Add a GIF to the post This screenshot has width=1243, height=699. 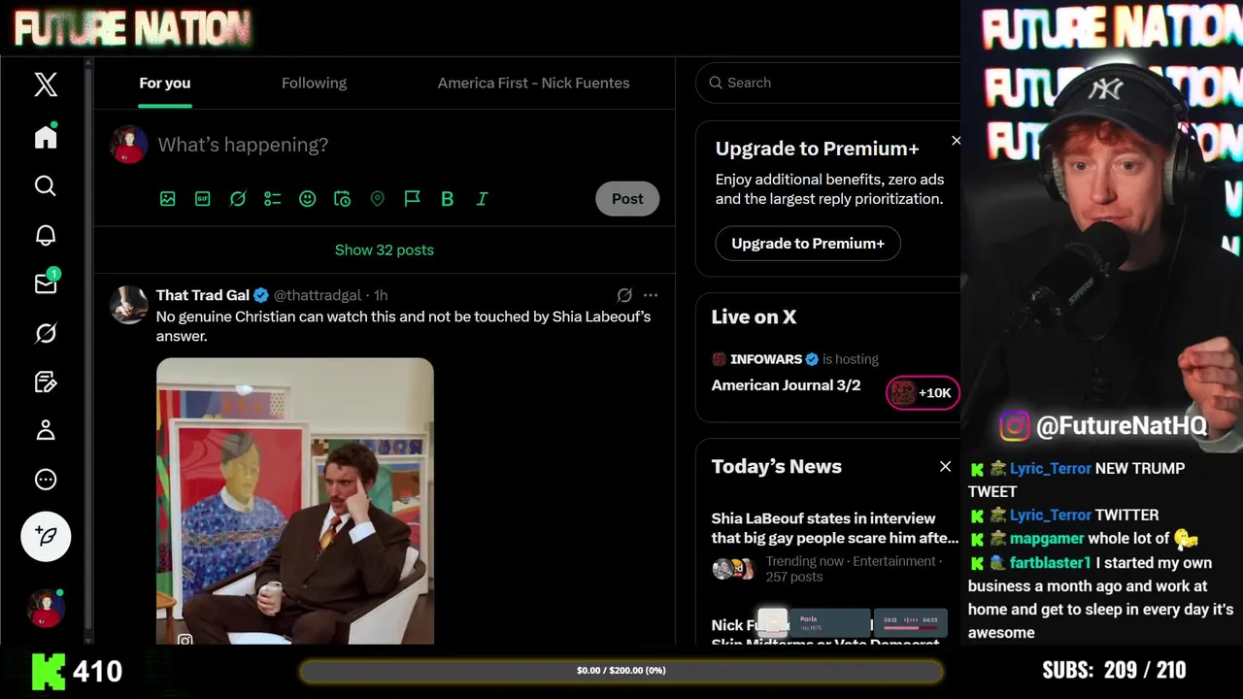[x=203, y=199]
